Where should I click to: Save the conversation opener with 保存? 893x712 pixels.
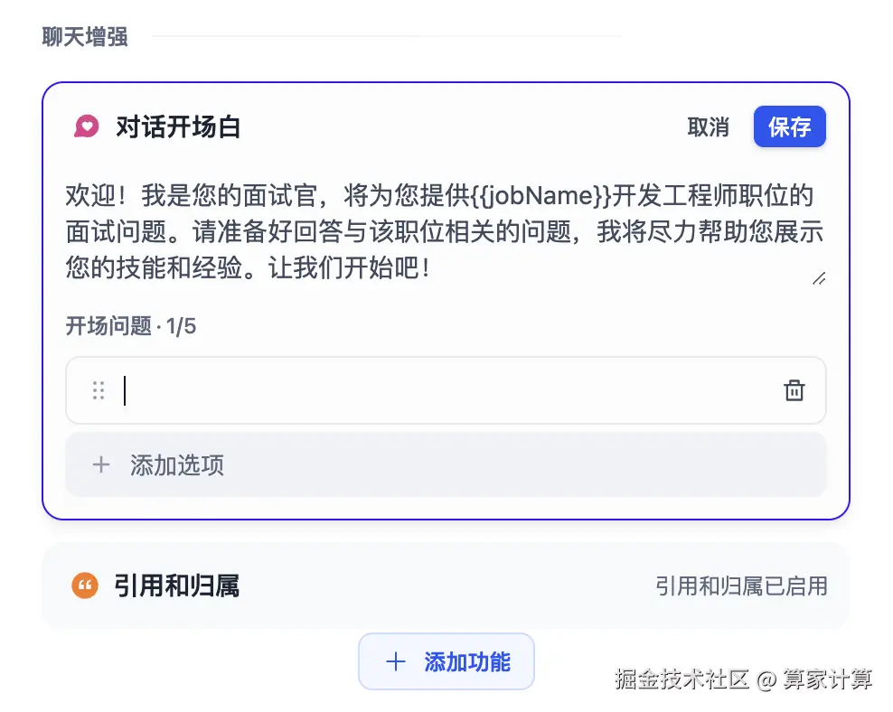(x=789, y=126)
